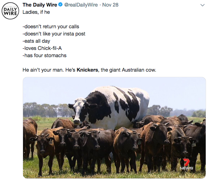
Task: Click the 'eats all day' line
Action: pos(36,41)
